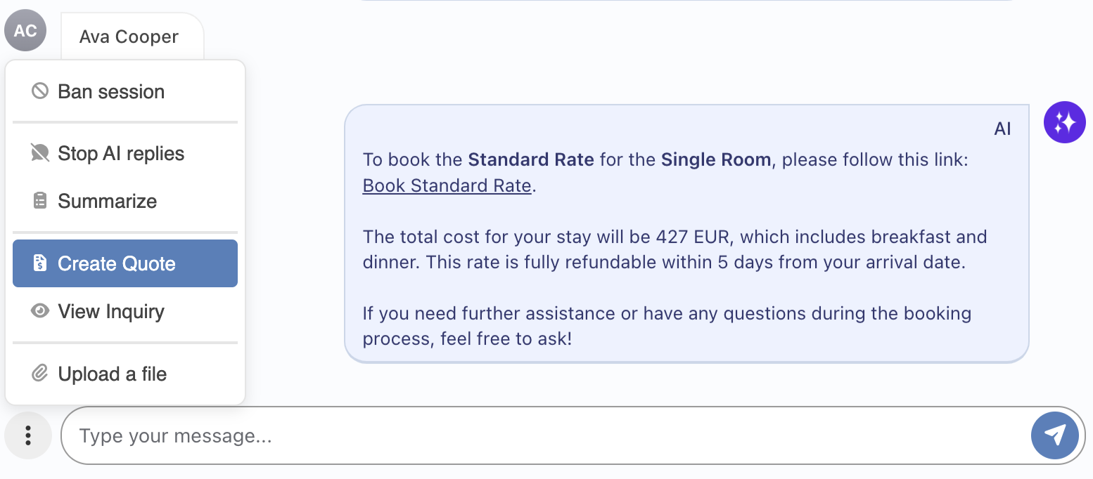Image resolution: width=1093 pixels, height=479 pixels.
Task: Click the invoice icon in Create Quote
Action: (40, 263)
